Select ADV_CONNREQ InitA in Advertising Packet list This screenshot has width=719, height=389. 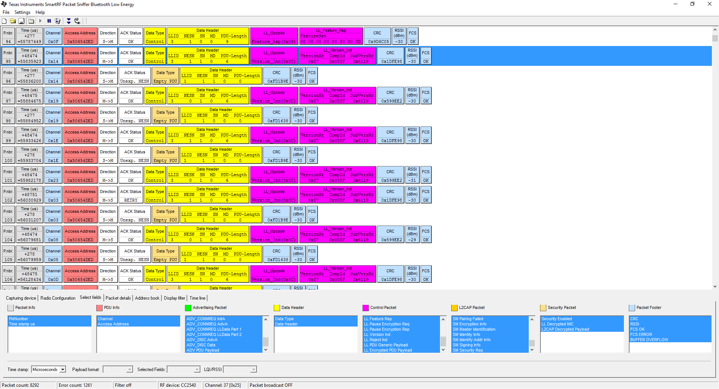(224, 319)
